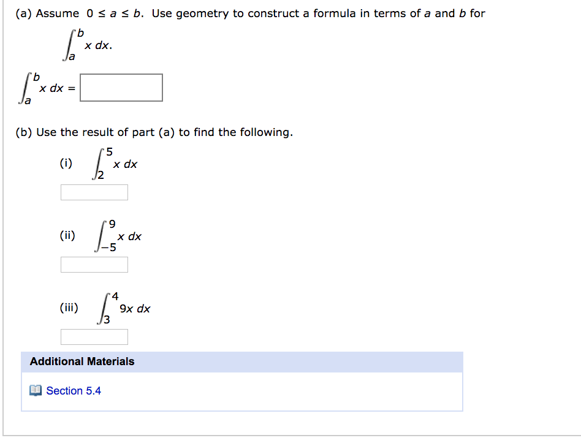Click the (i) label next to the integral
Image resolution: width=581 pixels, height=446 pixels.
(66, 163)
